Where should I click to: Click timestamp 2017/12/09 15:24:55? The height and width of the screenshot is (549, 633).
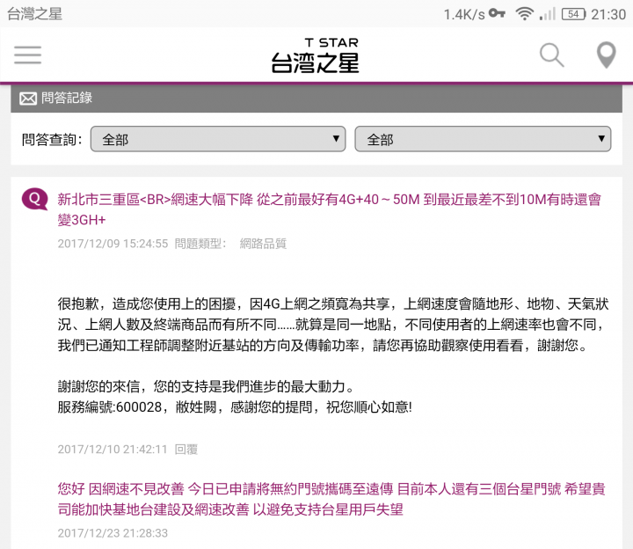pos(113,244)
